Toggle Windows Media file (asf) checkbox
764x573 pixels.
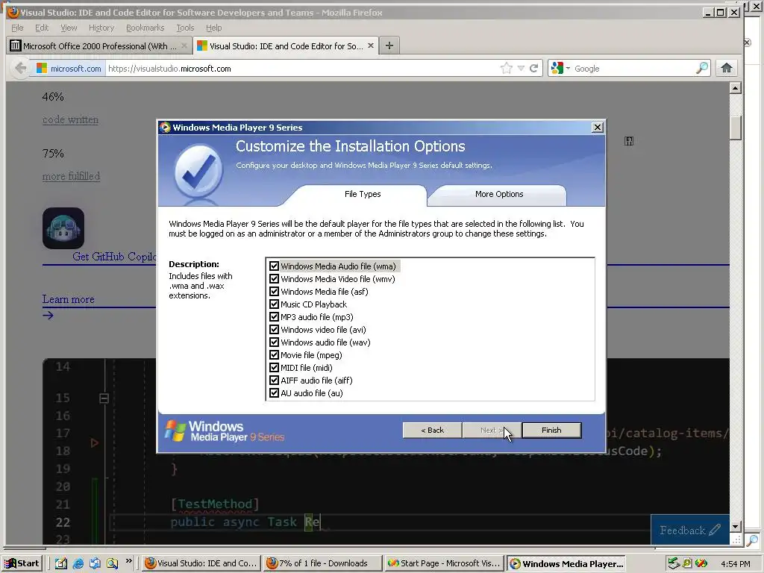click(x=274, y=292)
